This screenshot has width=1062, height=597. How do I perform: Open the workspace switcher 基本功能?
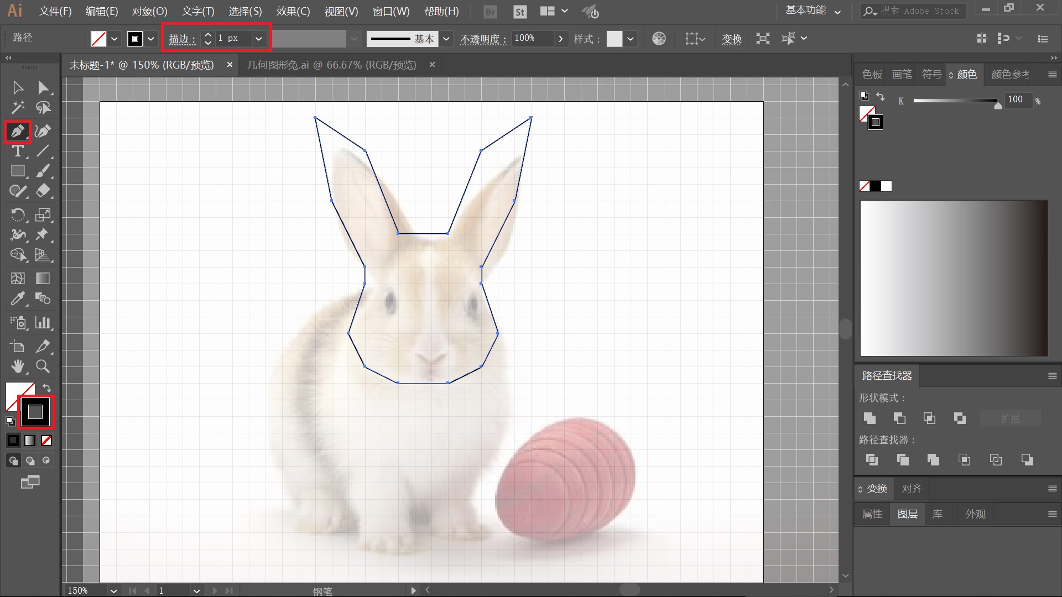pos(813,11)
